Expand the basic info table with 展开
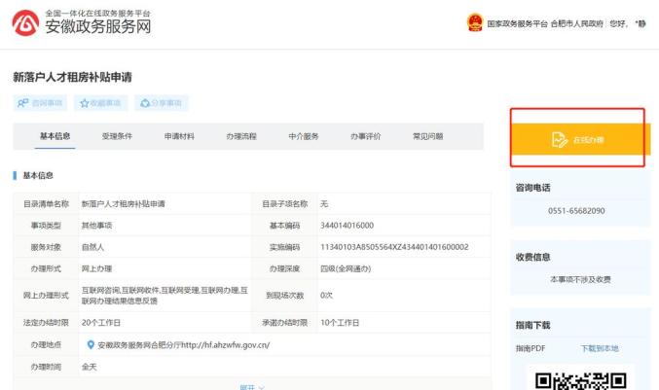The height and width of the screenshot is (390, 659). tap(251, 386)
